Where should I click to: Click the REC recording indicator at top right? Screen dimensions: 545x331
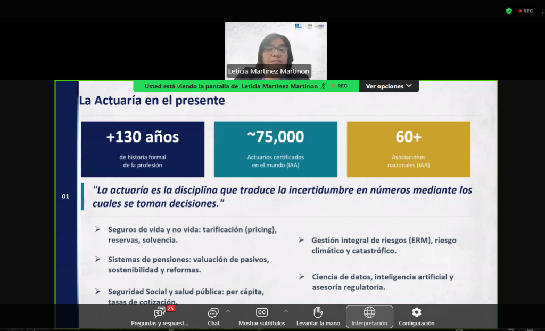pyautogui.click(x=526, y=11)
